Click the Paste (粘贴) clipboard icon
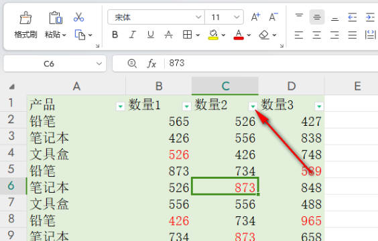Image resolution: width=378 pixels, height=241 pixels. pos(56,18)
